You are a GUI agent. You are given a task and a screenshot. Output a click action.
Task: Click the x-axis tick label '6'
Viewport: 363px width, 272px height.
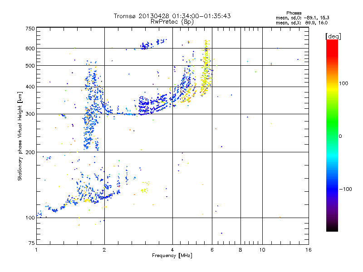tap(212, 250)
